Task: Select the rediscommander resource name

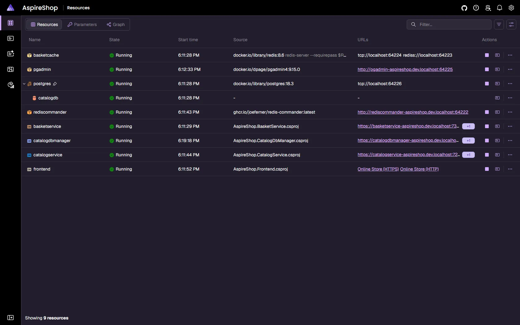Action: pyautogui.click(x=50, y=112)
